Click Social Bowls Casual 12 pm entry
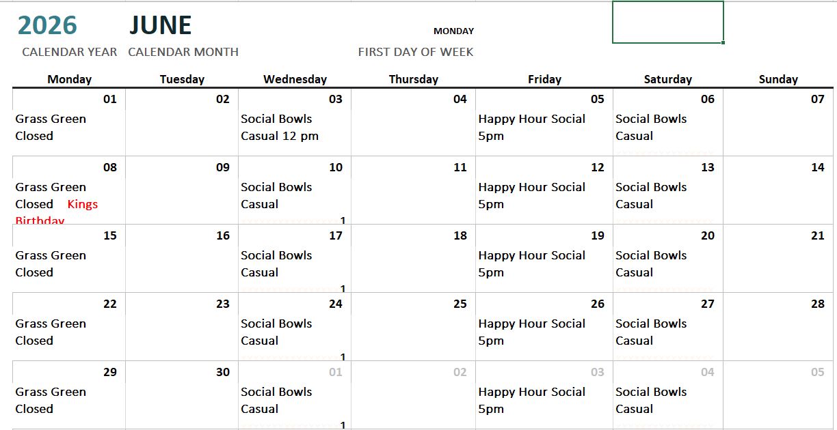837x430 pixels. [x=279, y=128]
